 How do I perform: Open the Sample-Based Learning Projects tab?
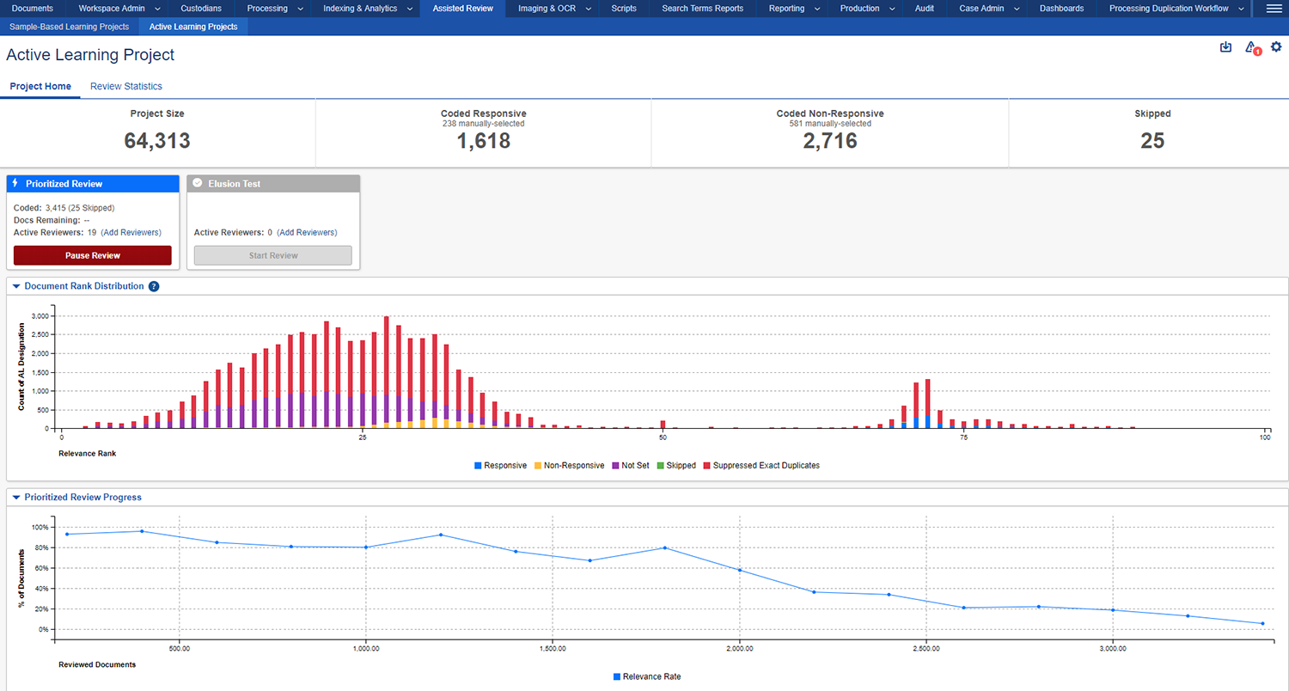click(69, 27)
